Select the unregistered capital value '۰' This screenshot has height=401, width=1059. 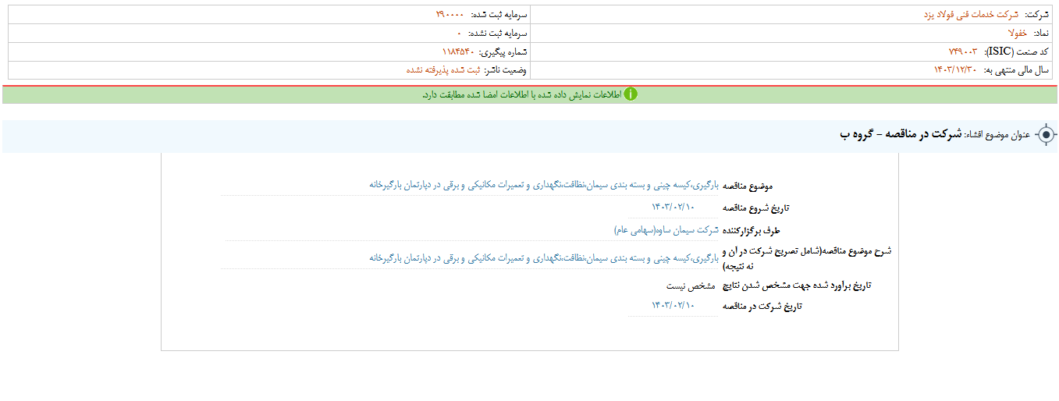pos(460,34)
